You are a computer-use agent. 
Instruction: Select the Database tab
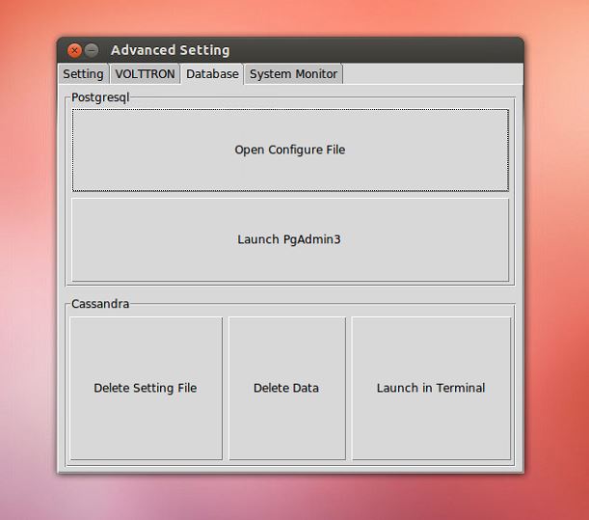[212, 74]
